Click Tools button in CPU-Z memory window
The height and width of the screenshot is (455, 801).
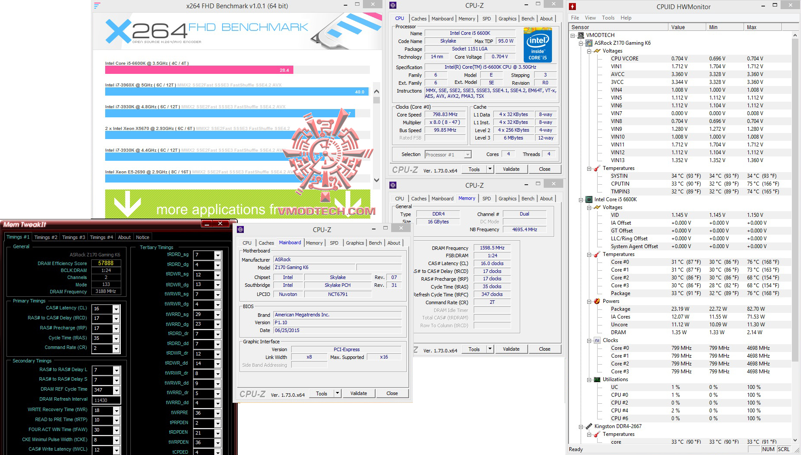474,349
